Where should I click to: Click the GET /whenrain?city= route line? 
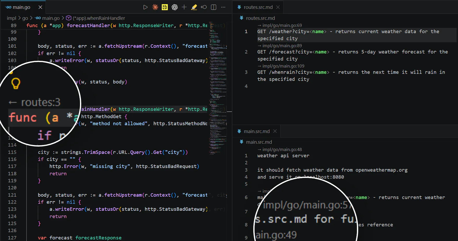click(351, 76)
